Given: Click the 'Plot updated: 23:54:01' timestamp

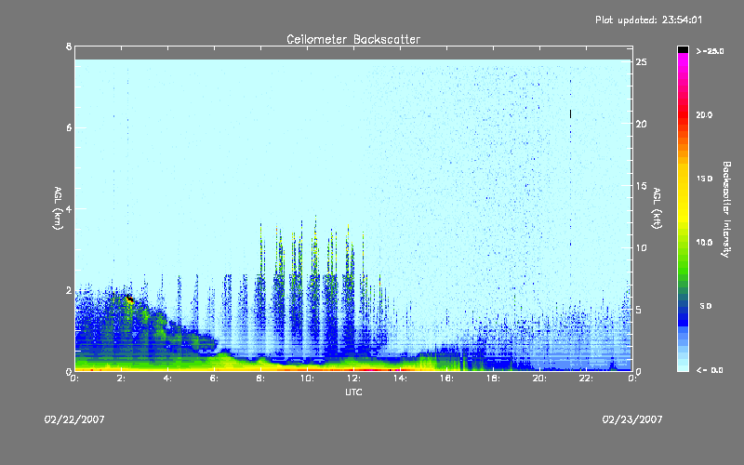Looking at the screenshot, I should [648, 20].
